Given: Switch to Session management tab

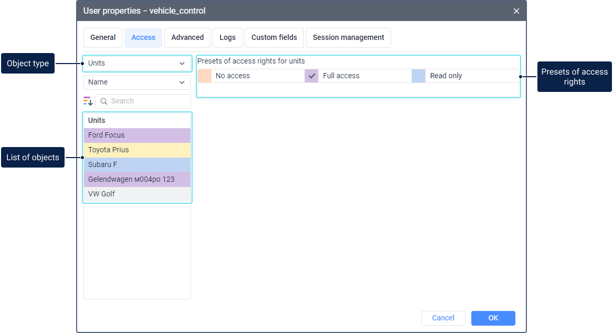Looking at the screenshot, I should 348,38.
